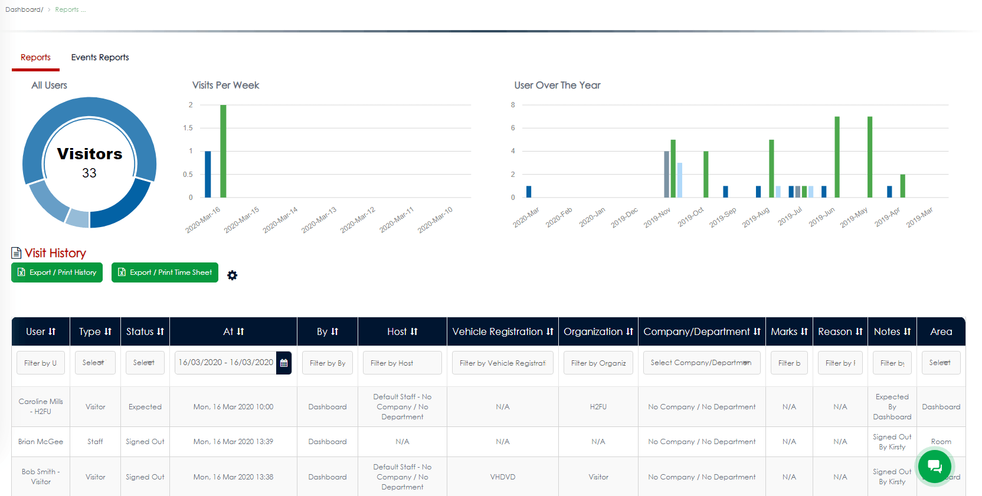Sort table by Status column arrows
The height and width of the screenshot is (496, 982).
pyautogui.click(x=161, y=332)
